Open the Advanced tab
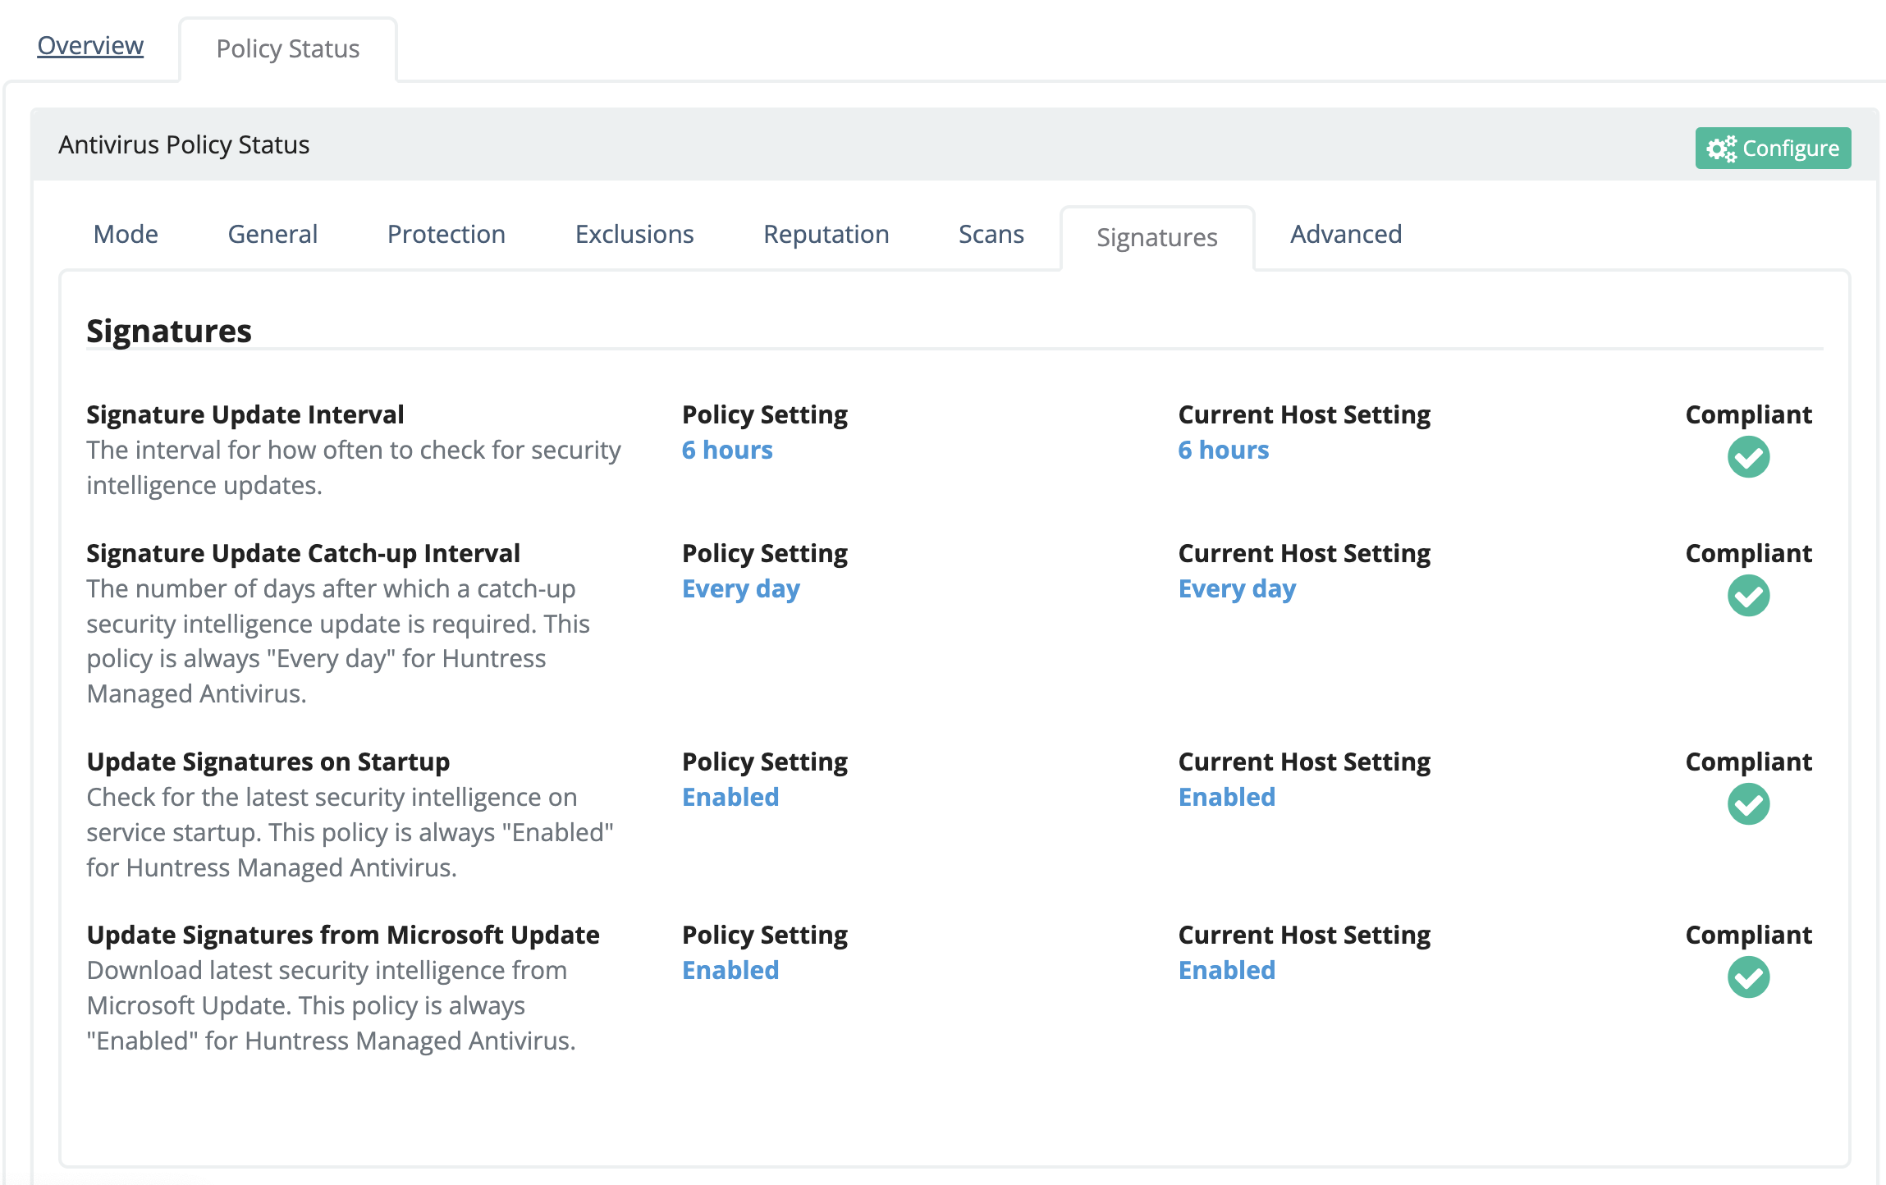 pos(1345,235)
